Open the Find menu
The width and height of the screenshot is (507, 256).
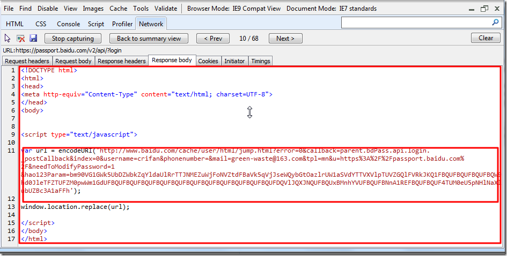(x=26, y=9)
